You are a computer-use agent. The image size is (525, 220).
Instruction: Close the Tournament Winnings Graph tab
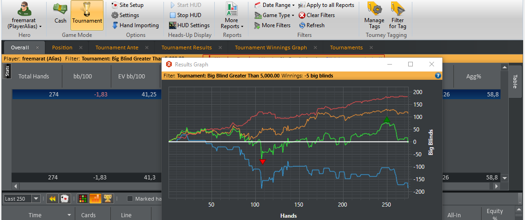point(315,48)
